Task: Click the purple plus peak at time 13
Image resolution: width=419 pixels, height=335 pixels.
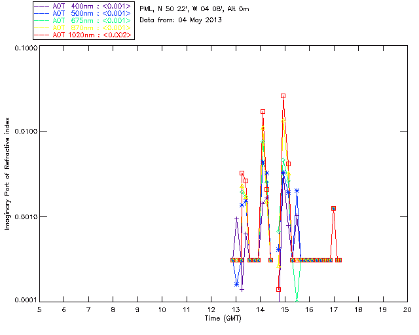Action: coord(236,219)
